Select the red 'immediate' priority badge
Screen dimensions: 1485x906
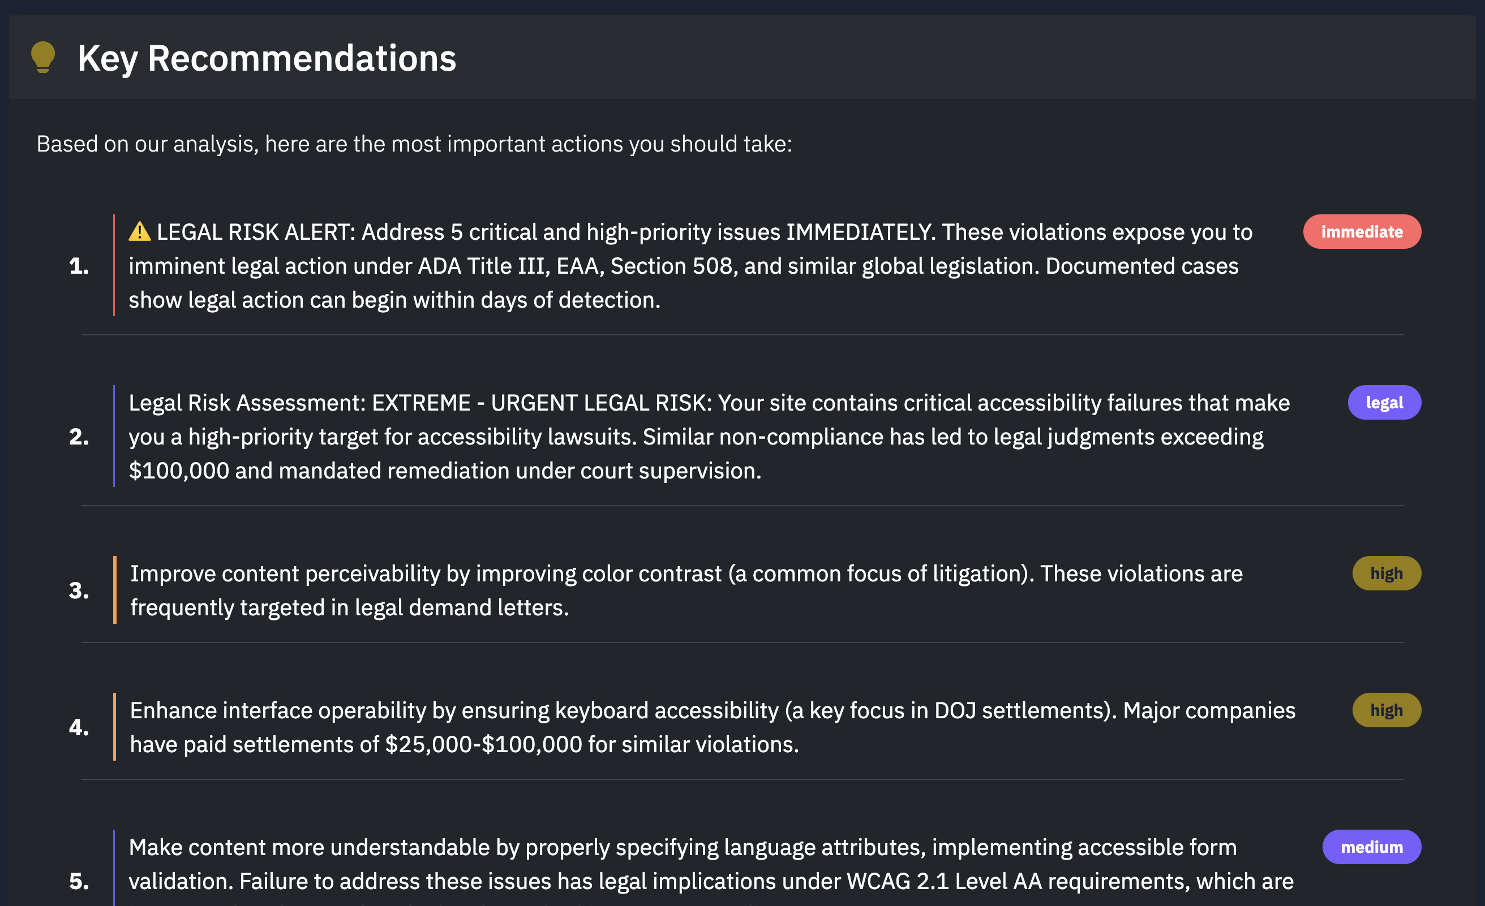pyautogui.click(x=1362, y=232)
